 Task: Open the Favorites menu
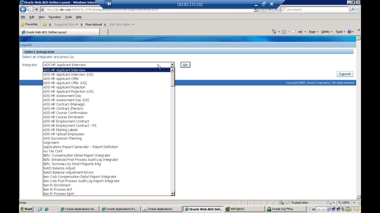[x=55, y=17]
